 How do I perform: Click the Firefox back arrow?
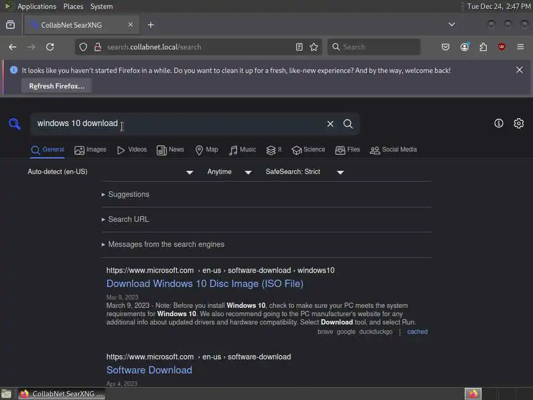pyautogui.click(x=12, y=47)
